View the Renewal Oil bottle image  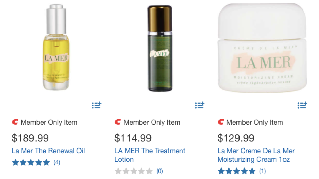click(x=56, y=47)
